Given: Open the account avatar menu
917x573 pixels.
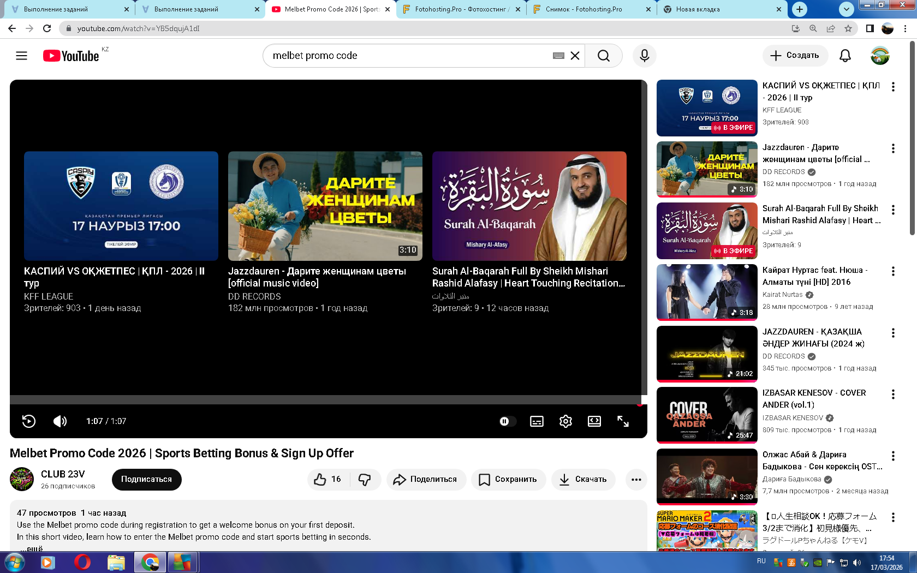Looking at the screenshot, I should (x=880, y=56).
